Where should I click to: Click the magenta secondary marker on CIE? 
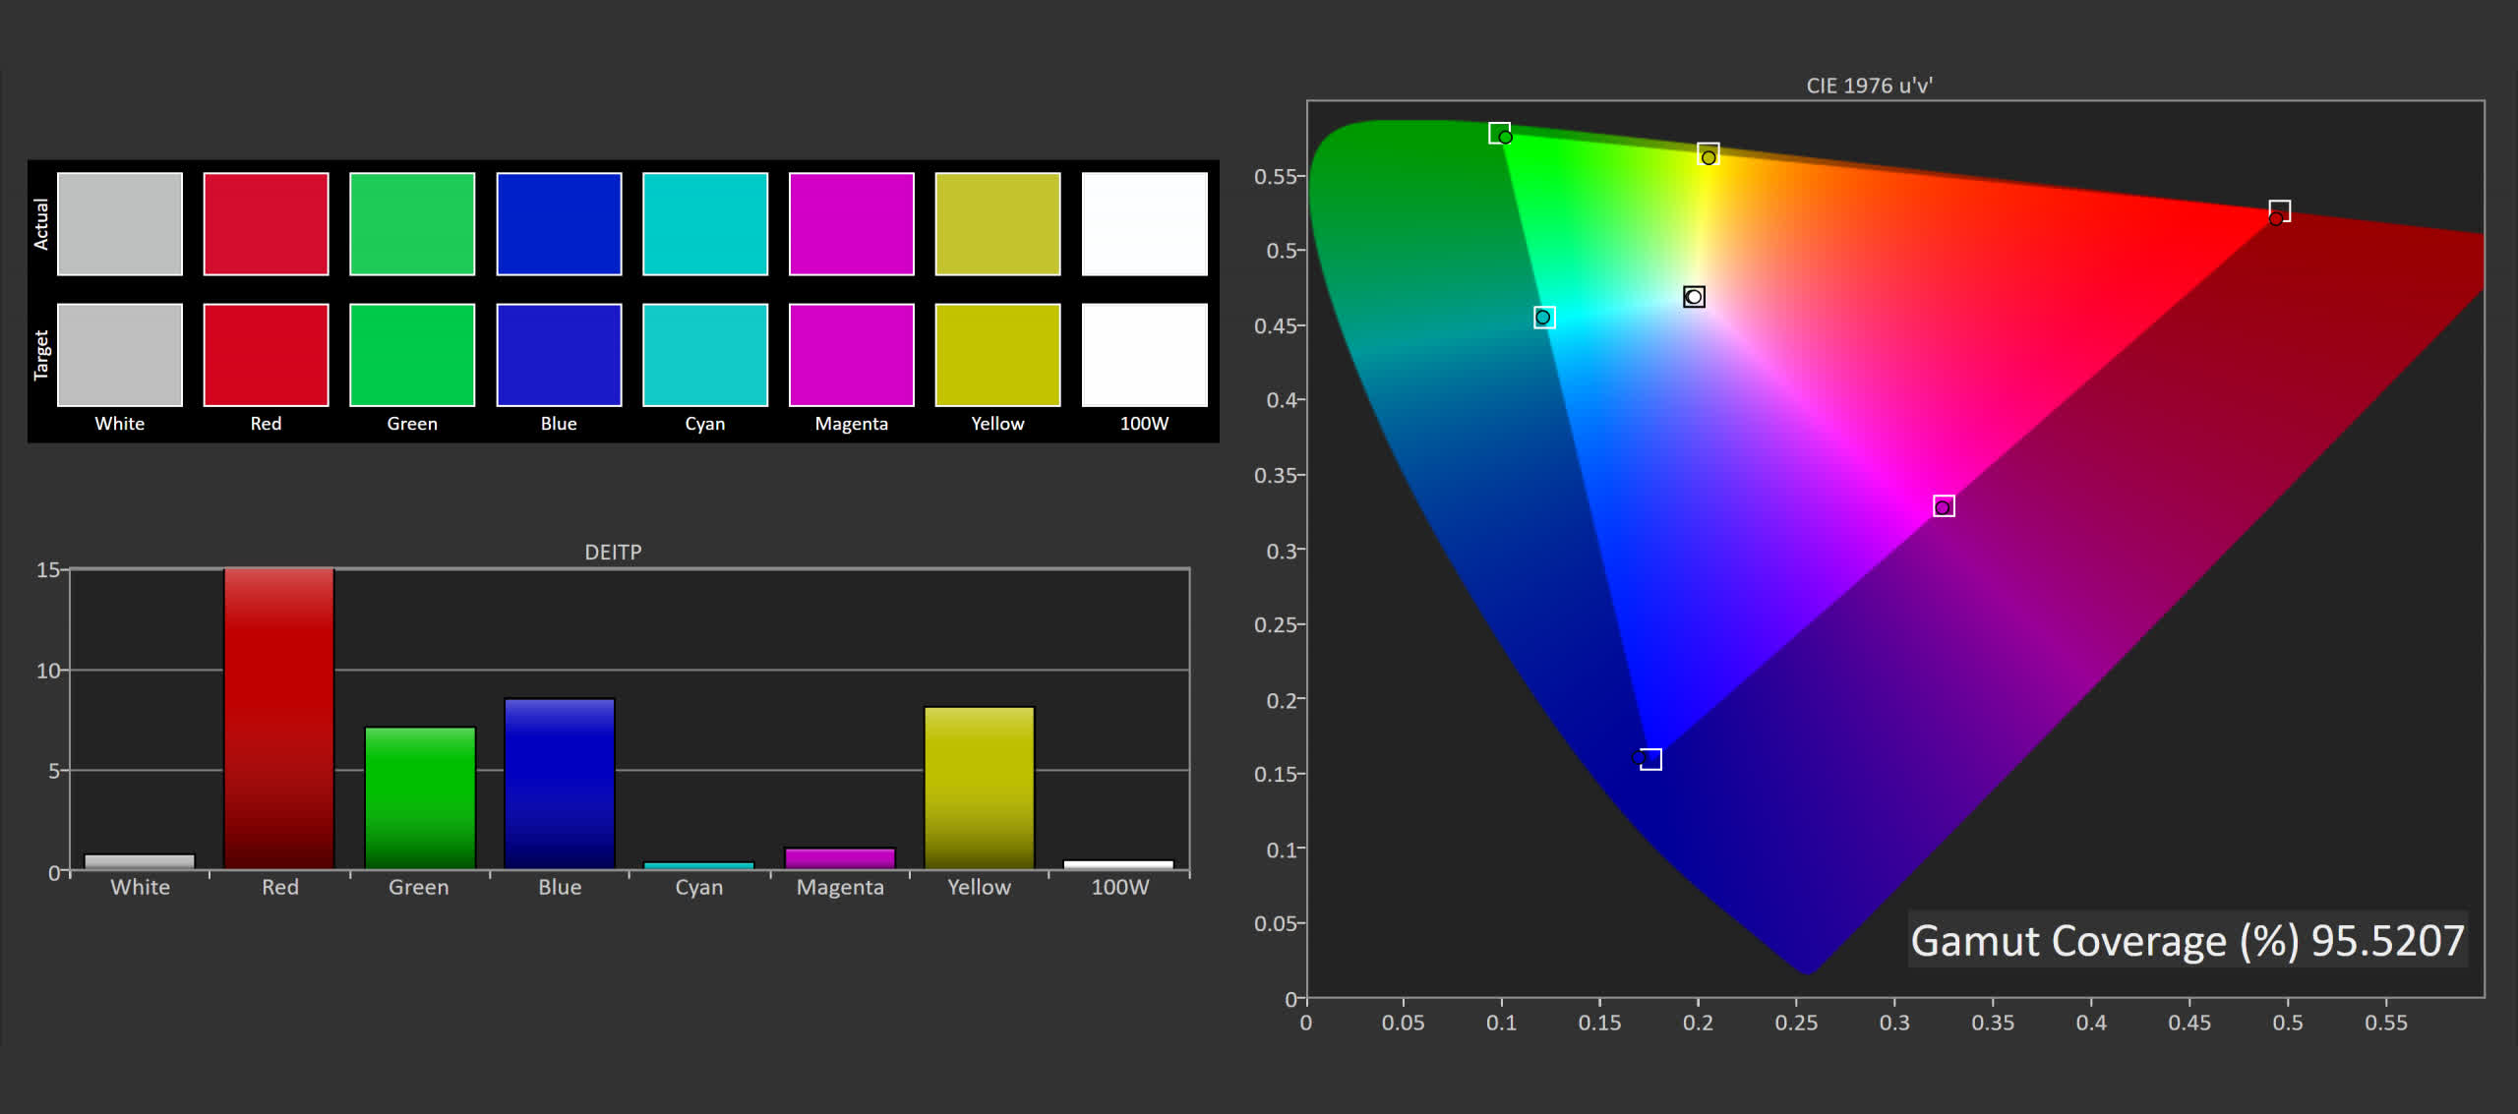(1944, 506)
